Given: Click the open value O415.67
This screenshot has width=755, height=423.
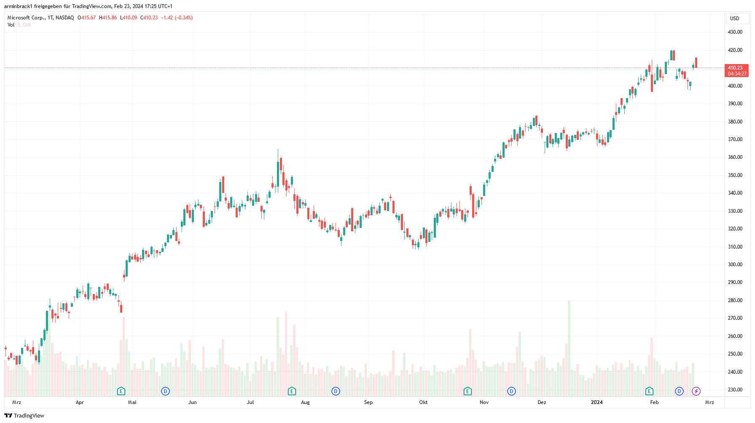Looking at the screenshot, I should click(x=87, y=18).
